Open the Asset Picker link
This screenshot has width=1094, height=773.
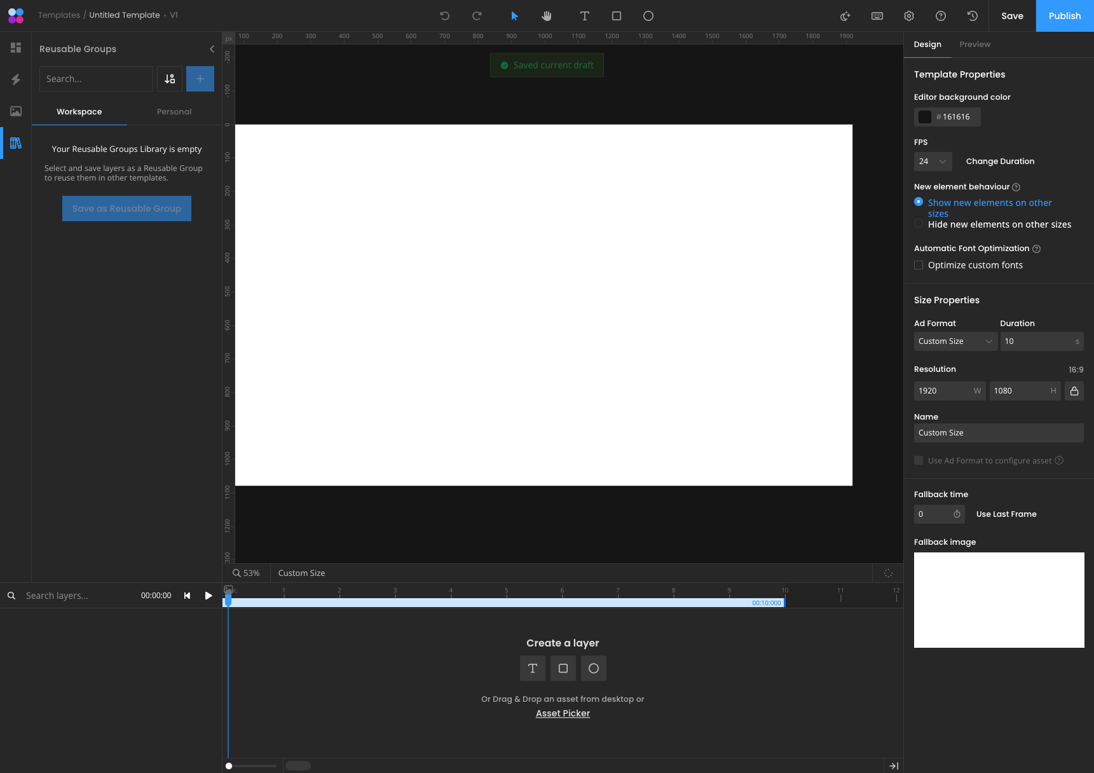coord(563,713)
